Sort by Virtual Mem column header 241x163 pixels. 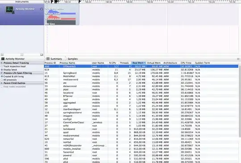point(154,63)
